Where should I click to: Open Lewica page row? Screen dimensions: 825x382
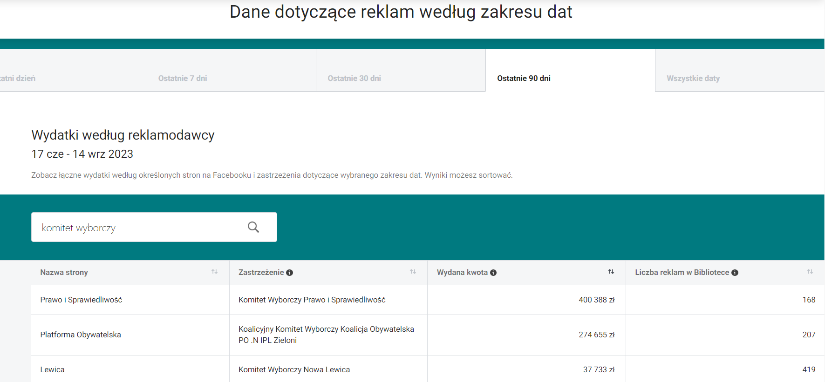point(52,370)
